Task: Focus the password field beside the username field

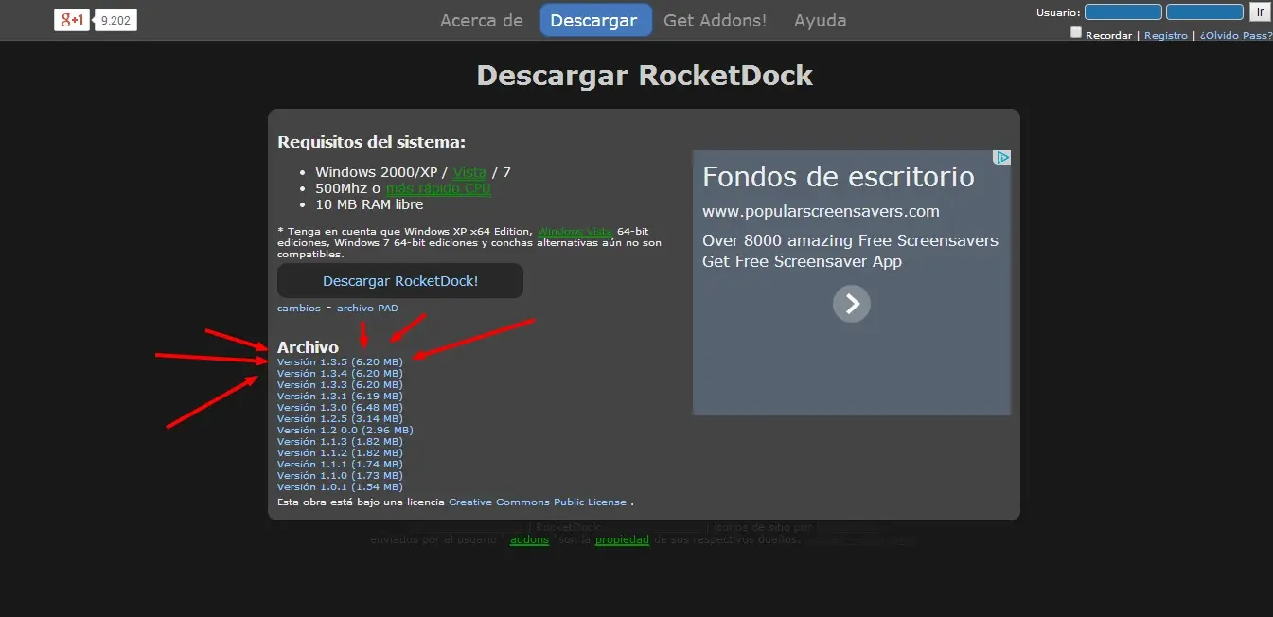Action: coord(1205,12)
